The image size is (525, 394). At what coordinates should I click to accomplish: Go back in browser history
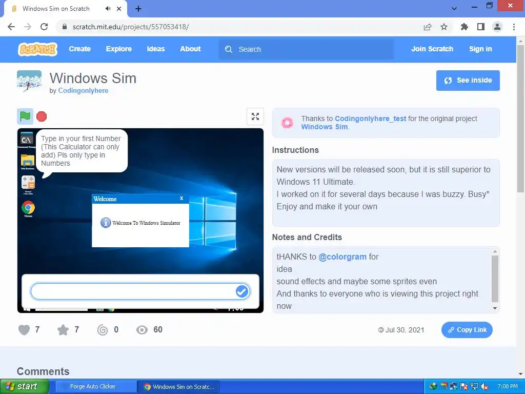pos(11,27)
